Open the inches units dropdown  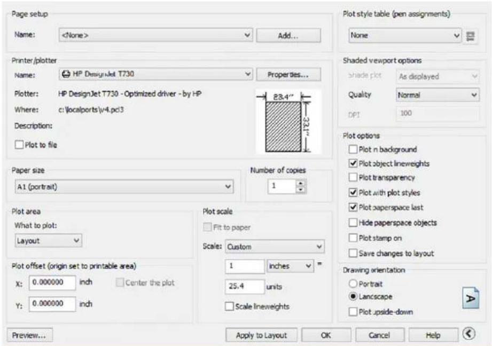[290, 266]
